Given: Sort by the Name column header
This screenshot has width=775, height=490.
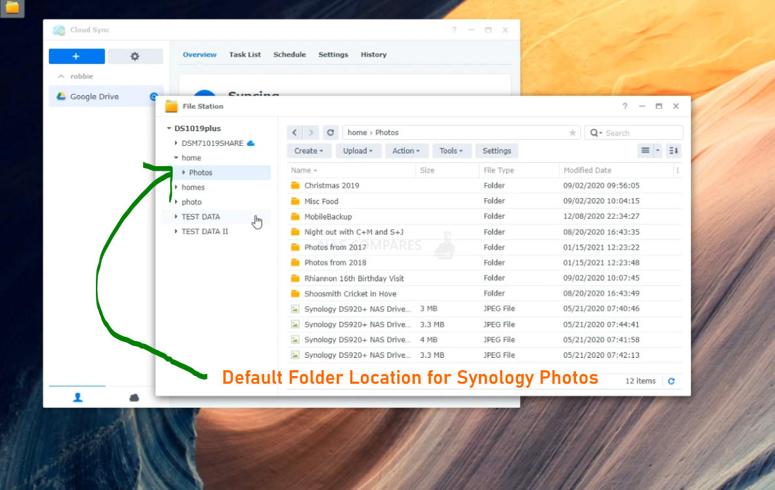Looking at the screenshot, I should point(351,170).
